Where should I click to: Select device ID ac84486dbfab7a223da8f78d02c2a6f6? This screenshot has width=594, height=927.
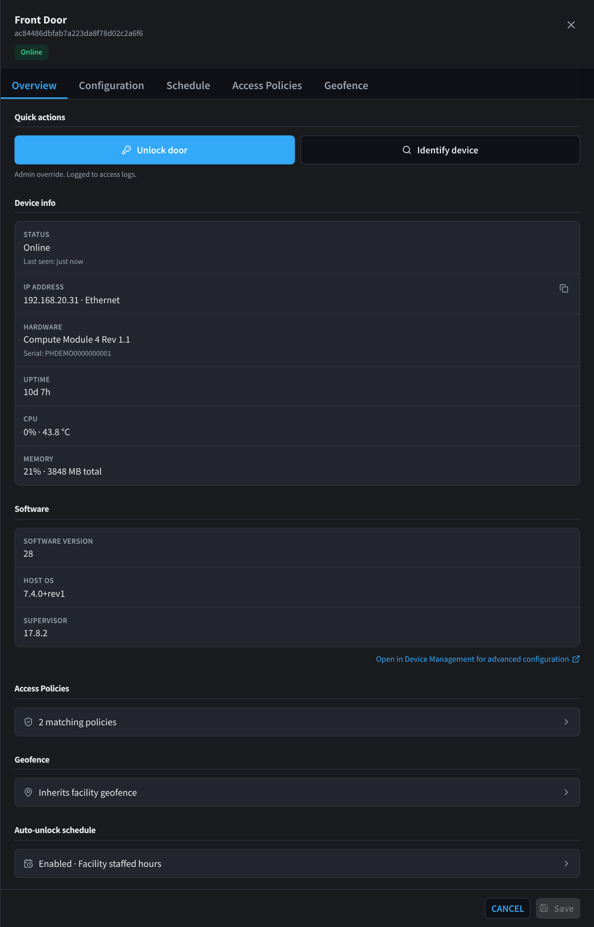[x=79, y=33]
